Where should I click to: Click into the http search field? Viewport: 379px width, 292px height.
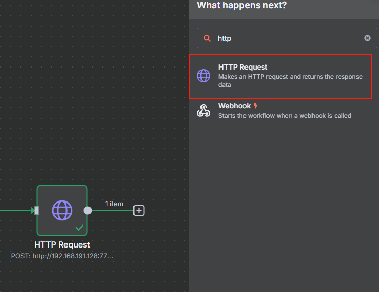tap(287, 38)
